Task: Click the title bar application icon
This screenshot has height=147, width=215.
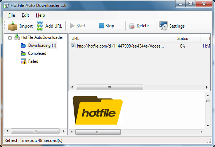Action: point(6,5)
